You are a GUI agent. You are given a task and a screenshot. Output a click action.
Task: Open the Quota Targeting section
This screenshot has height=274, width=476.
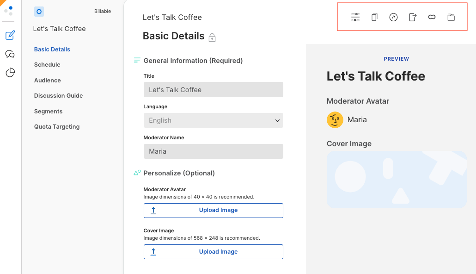pos(56,126)
